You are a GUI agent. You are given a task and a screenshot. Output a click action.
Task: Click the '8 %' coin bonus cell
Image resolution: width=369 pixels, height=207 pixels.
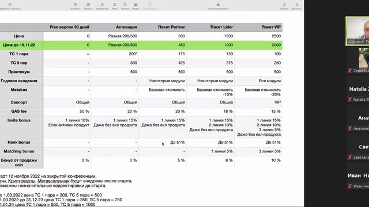click(x=210, y=162)
